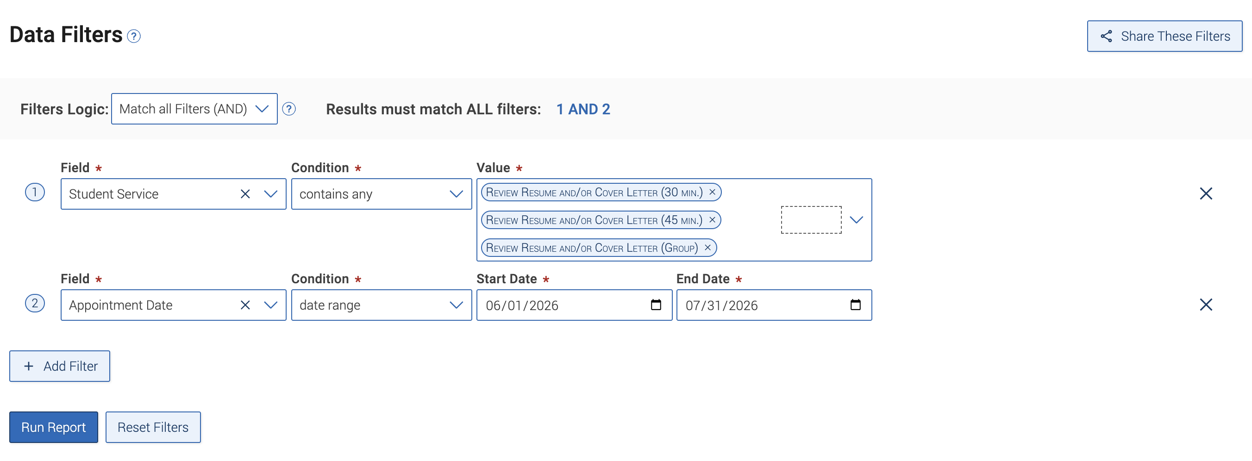Viewport: 1252px width, 461px height.
Task: Click the Data Filters heading
Action: (66, 35)
